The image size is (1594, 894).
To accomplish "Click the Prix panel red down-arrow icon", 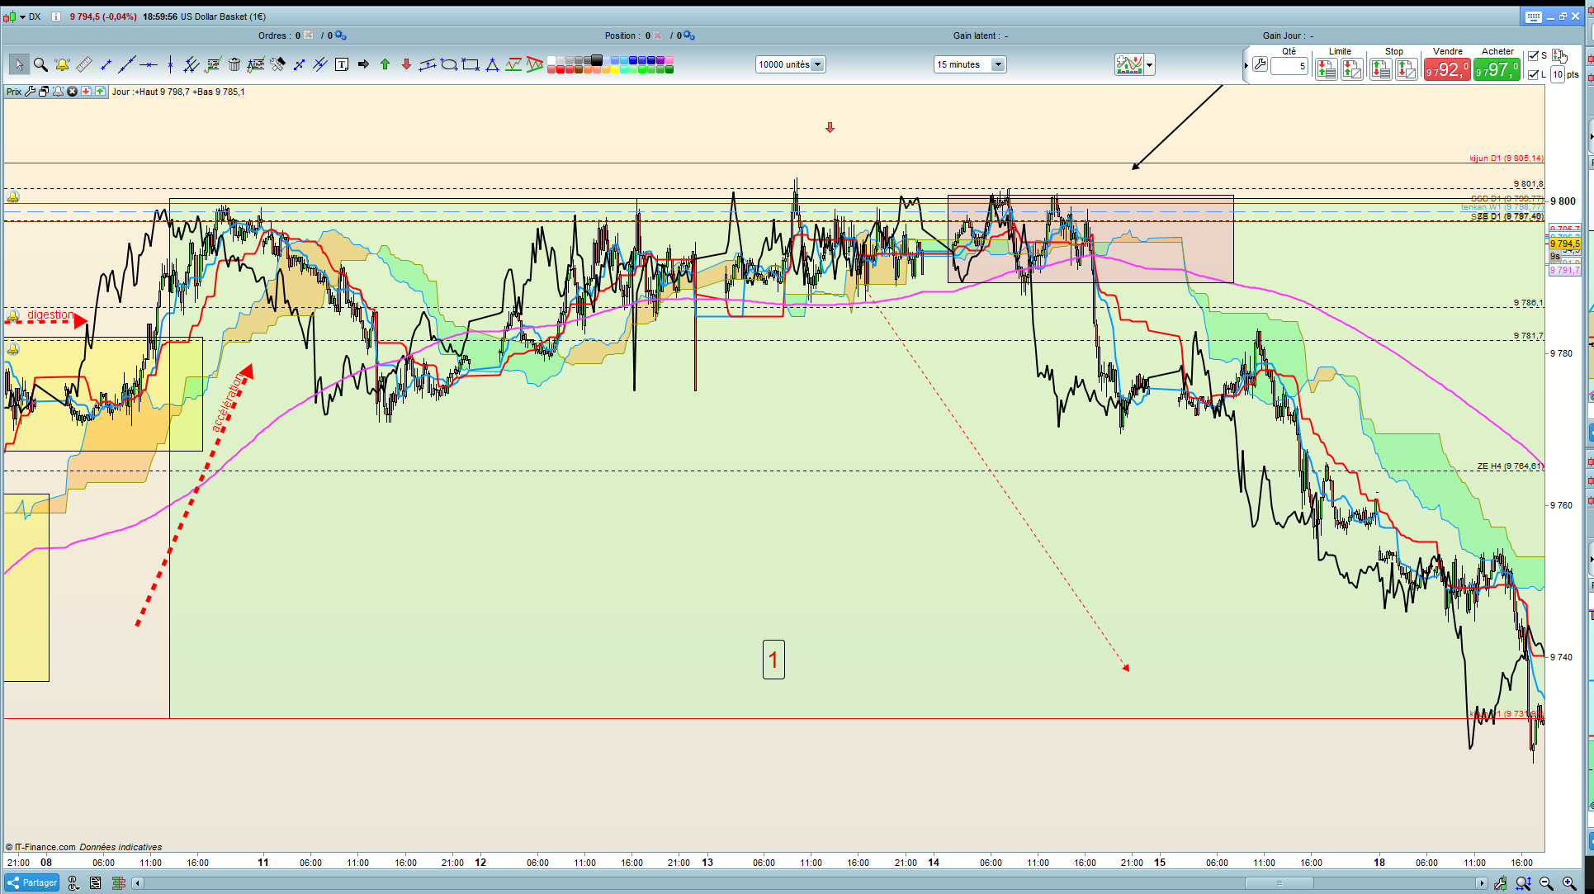I will (x=86, y=92).
